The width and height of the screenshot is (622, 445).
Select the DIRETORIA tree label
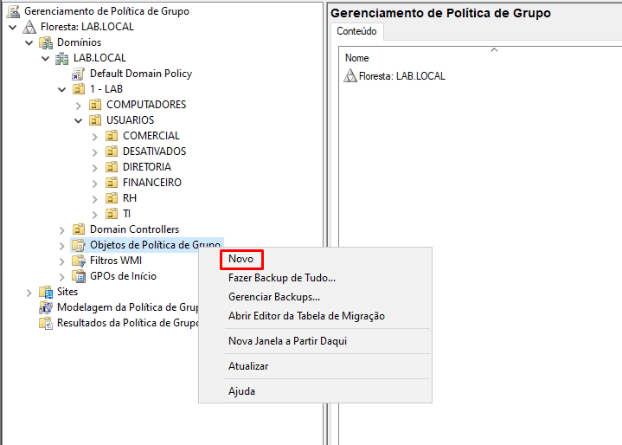(147, 167)
